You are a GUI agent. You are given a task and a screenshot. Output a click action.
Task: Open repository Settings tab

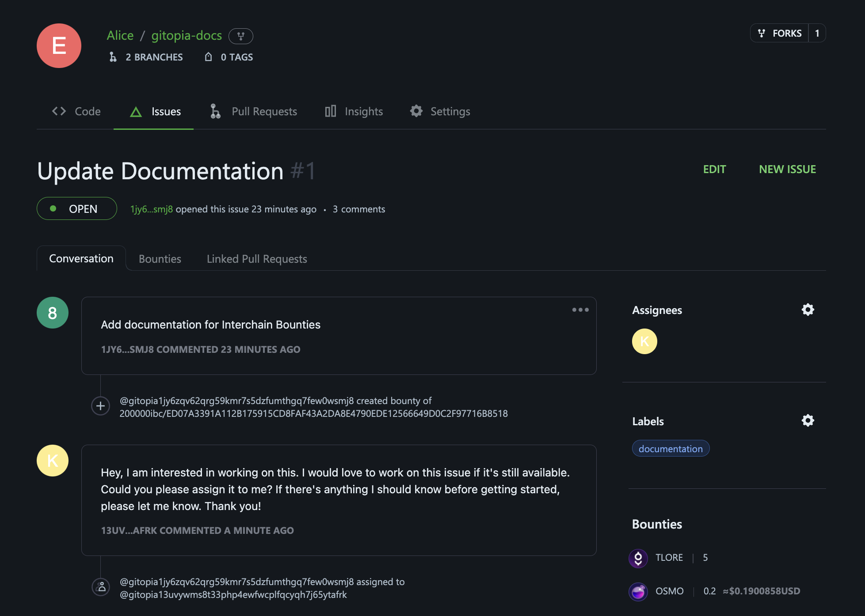click(440, 111)
